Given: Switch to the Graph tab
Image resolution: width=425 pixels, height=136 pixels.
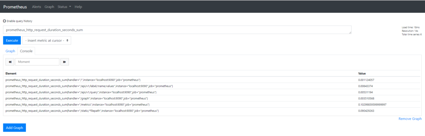Looking at the screenshot, I should tap(10, 51).
